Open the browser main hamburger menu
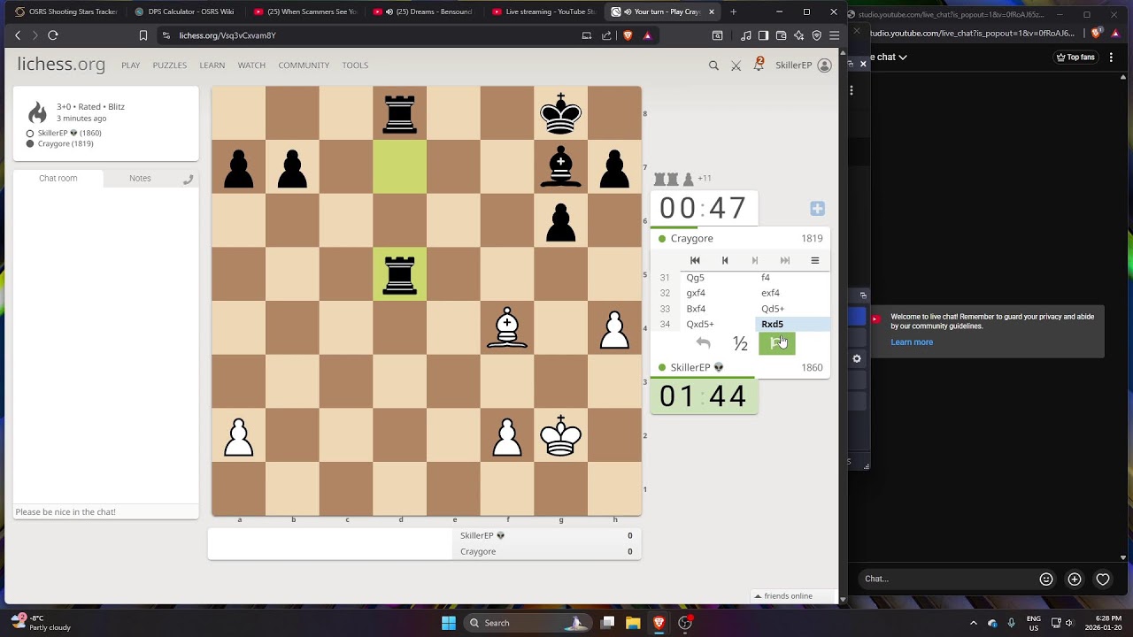The width and height of the screenshot is (1133, 637). tap(834, 35)
